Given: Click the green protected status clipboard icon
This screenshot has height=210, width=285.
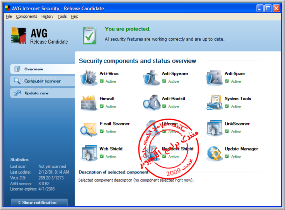Looking at the screenshot, I should 89,36.
